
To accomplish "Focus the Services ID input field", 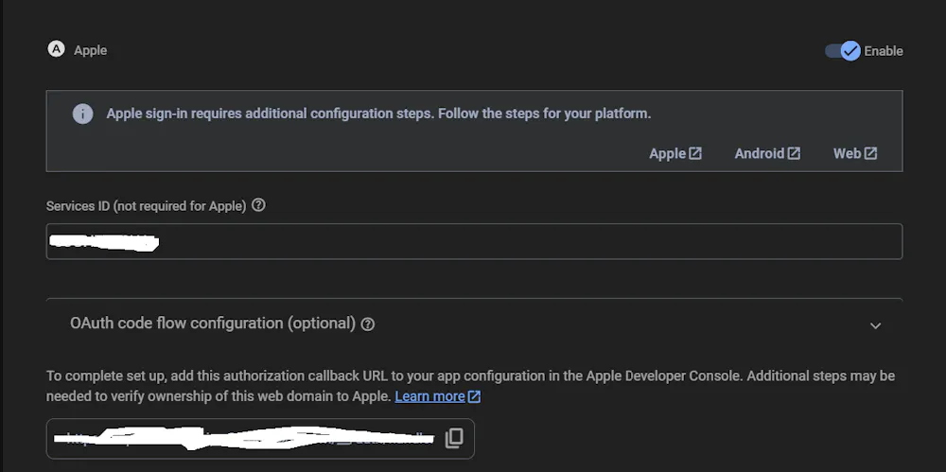I will [474, 241].
